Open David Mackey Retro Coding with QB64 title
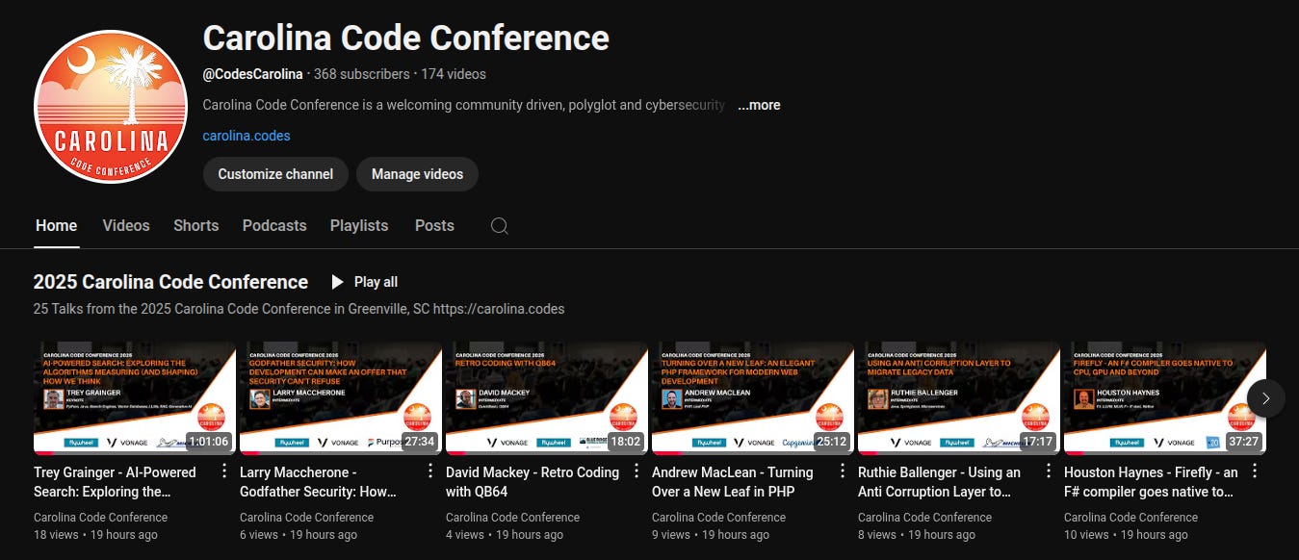The image size is (1299, 560). 533,481
